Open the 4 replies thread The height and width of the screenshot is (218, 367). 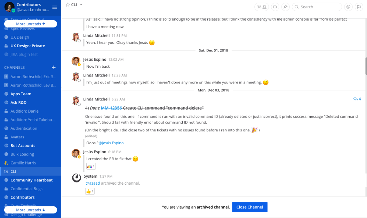pyautogui.click(x=357, y=99)
